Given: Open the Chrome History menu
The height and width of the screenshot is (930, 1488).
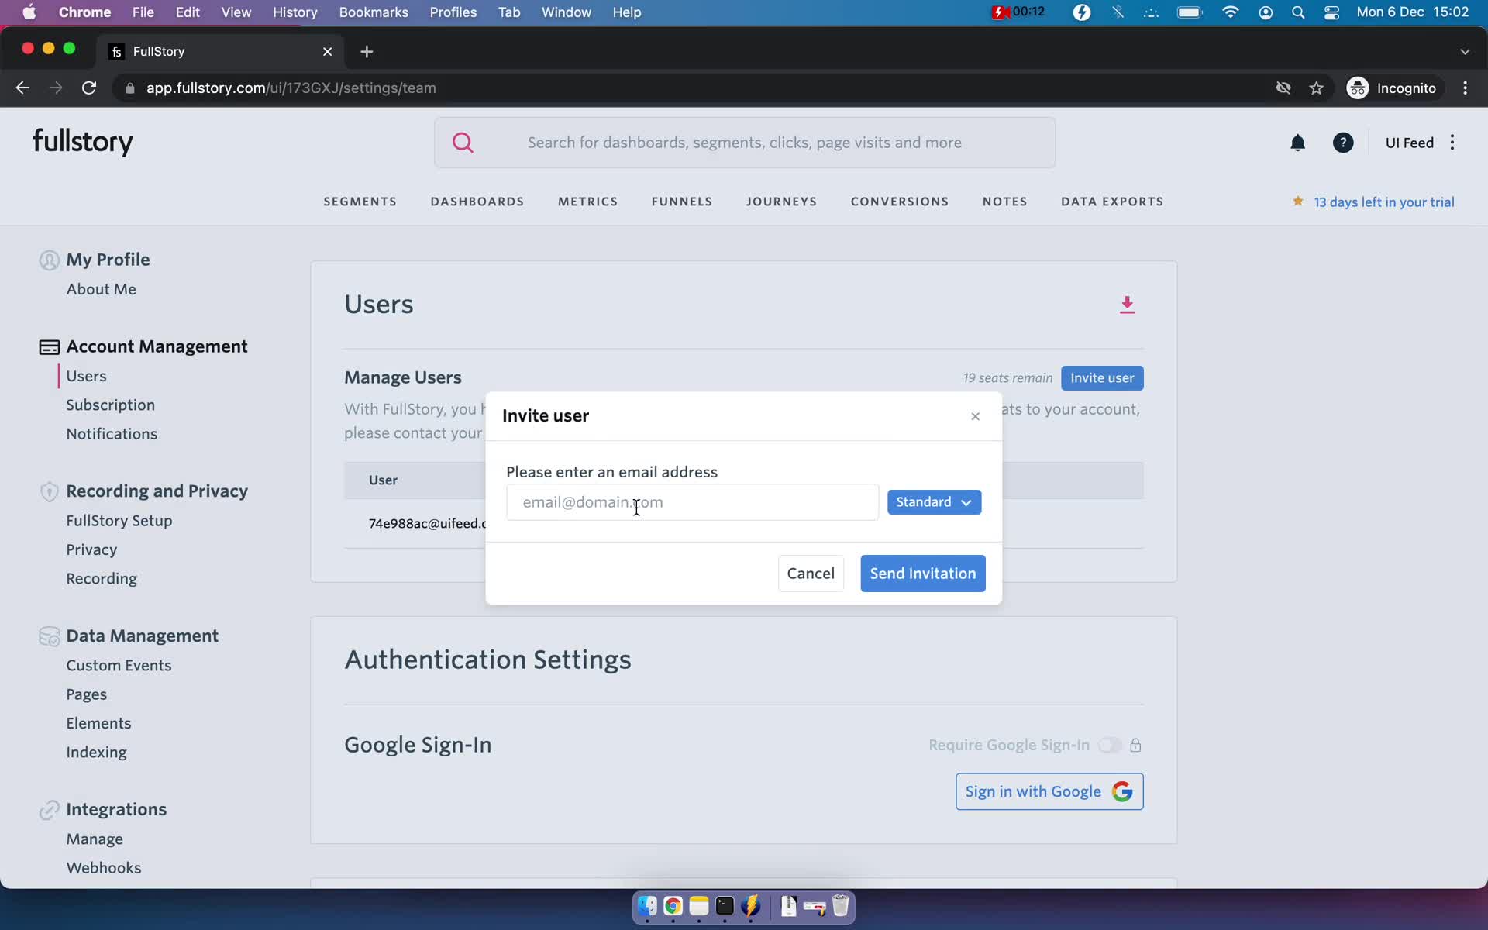Looking at the screenshot, I should coord(294,12).
